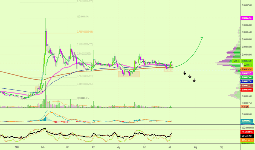Click the Jun label on time axis
Viewport: 255px width, 150px height.
pyautogui.click(x=144, y=147)
